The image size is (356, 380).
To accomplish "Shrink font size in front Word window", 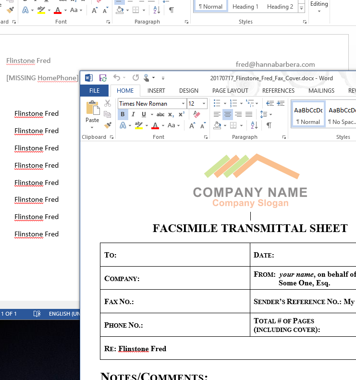I will click(x=203, y=125).
